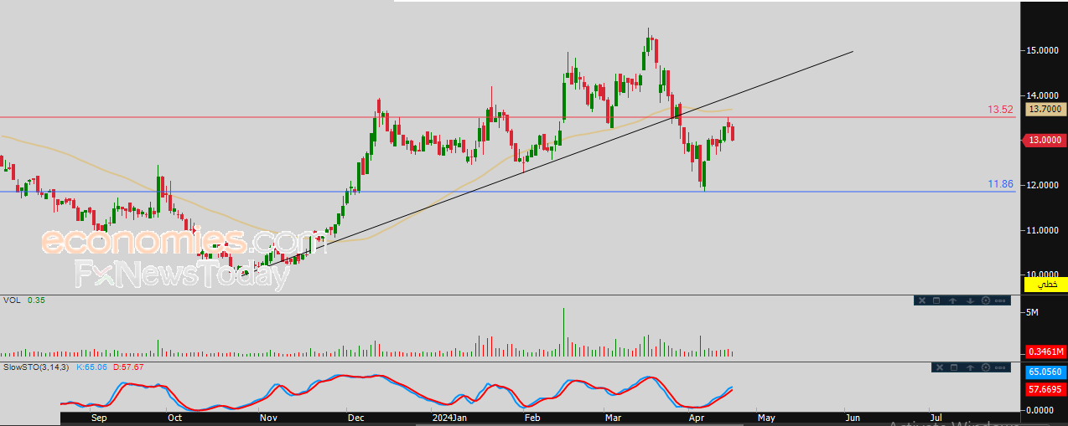Click the Dec time axis label

355,417
